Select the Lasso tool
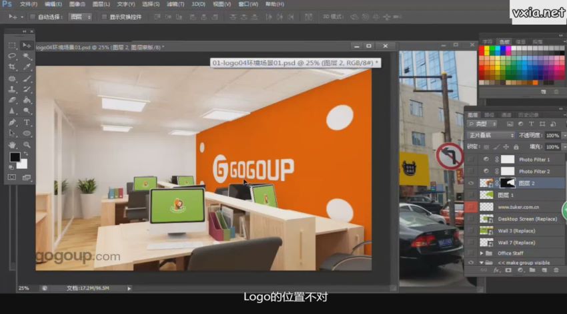 coord(12,57)
